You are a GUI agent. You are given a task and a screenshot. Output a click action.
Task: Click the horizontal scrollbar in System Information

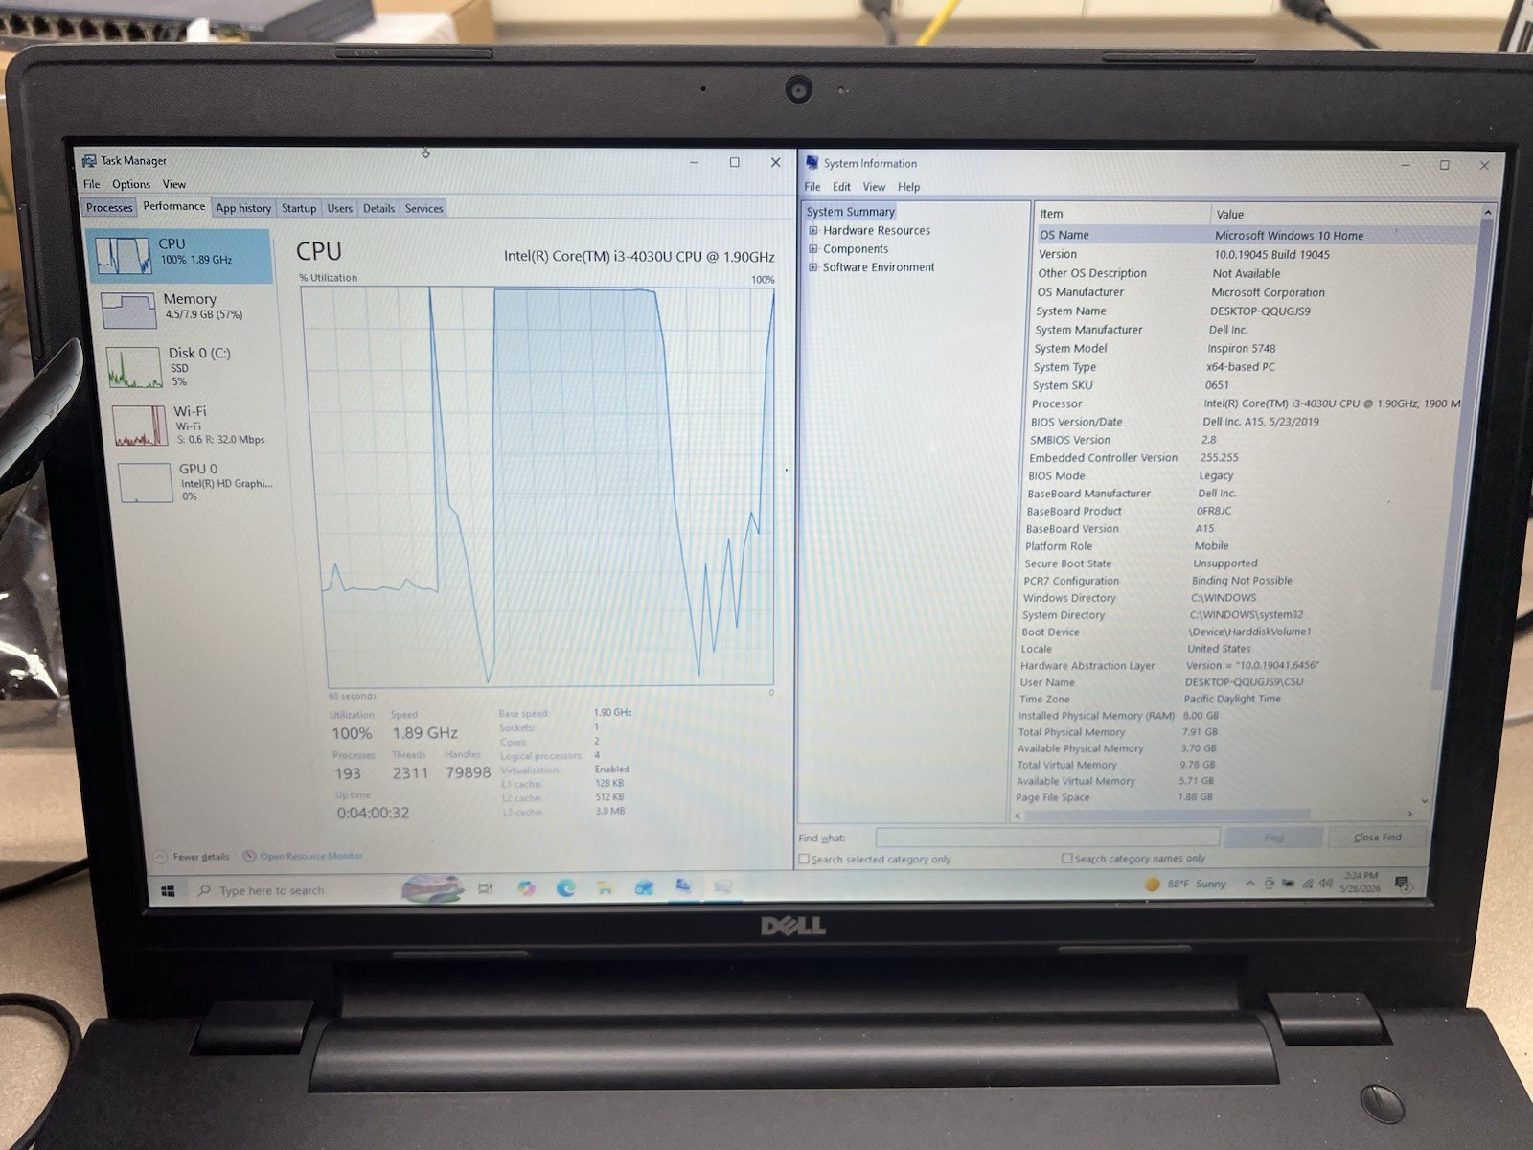tap(1169, 816)
